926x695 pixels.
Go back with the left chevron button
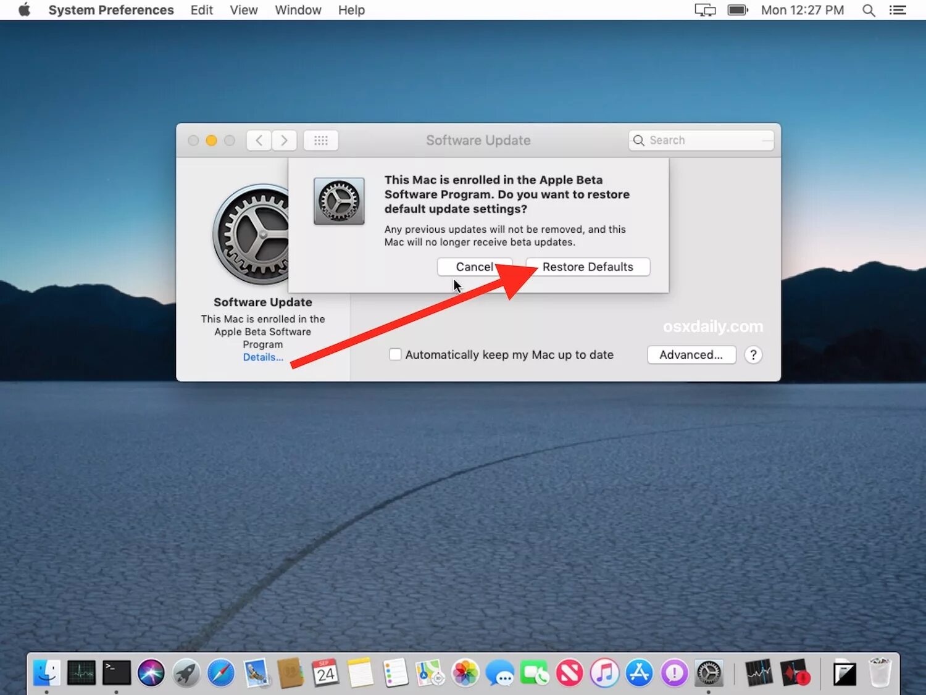click(259, 140)
